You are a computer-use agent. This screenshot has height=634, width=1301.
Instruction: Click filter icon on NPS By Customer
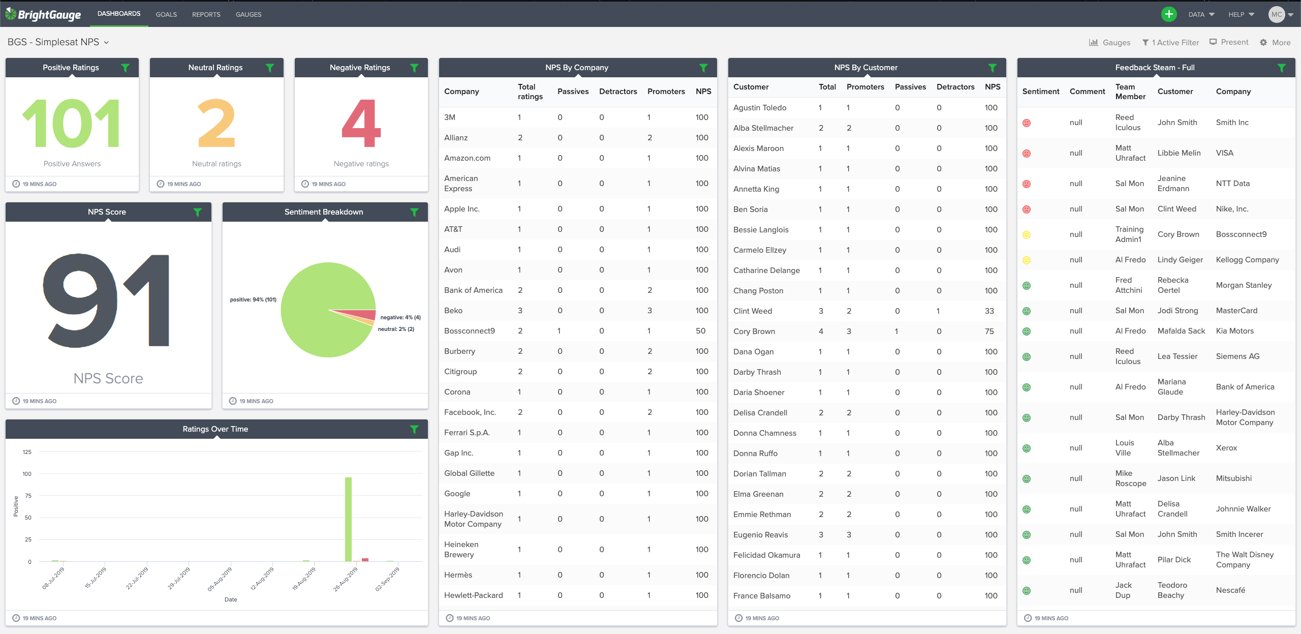(x=992, y=68)
